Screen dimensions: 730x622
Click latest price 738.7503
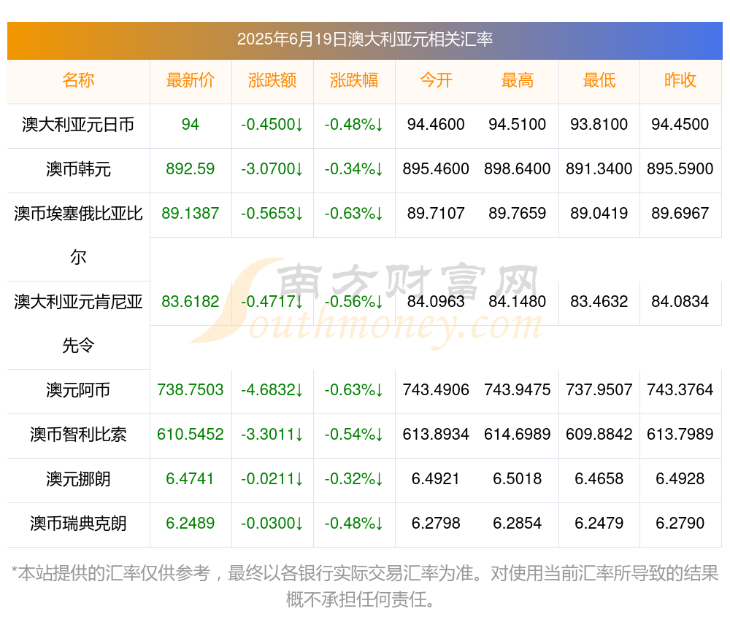coord(191,389)
